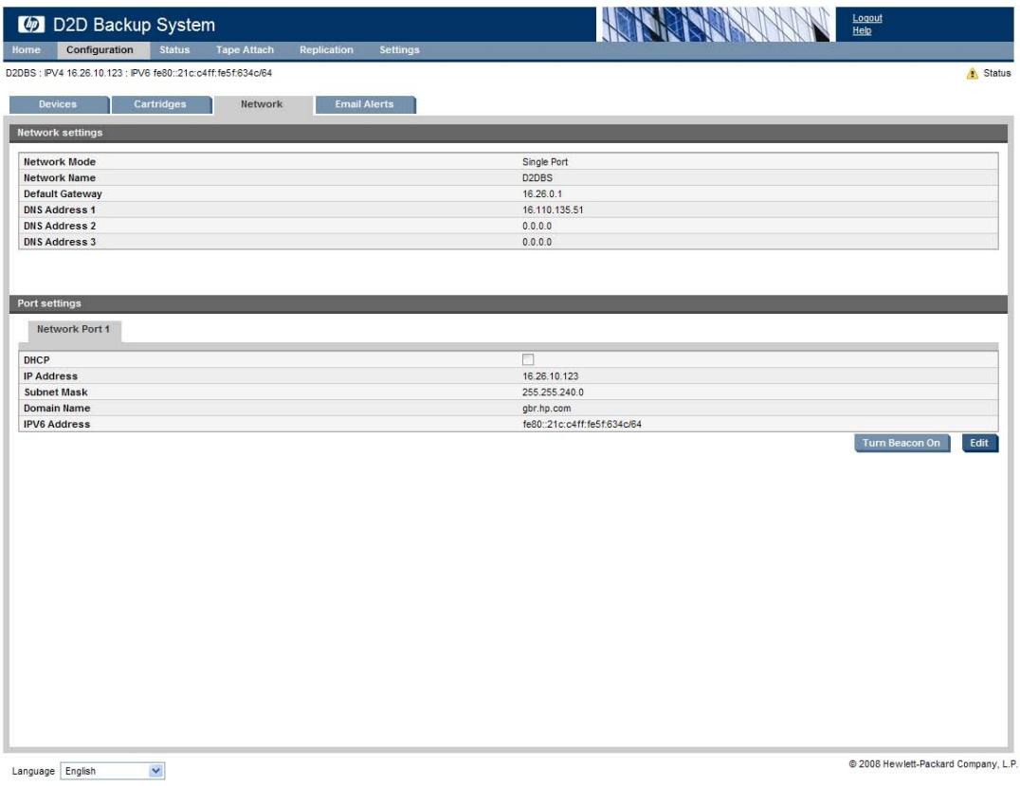Click the D2D Backup System title
This screenshot has width=1020, height=786.
tap(134, 25)
